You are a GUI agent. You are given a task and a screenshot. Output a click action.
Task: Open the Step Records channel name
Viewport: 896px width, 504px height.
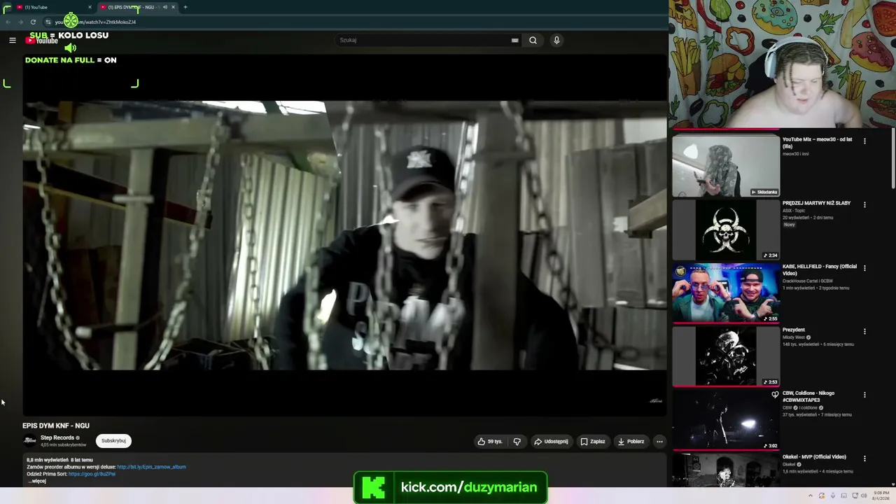point(57,437)
